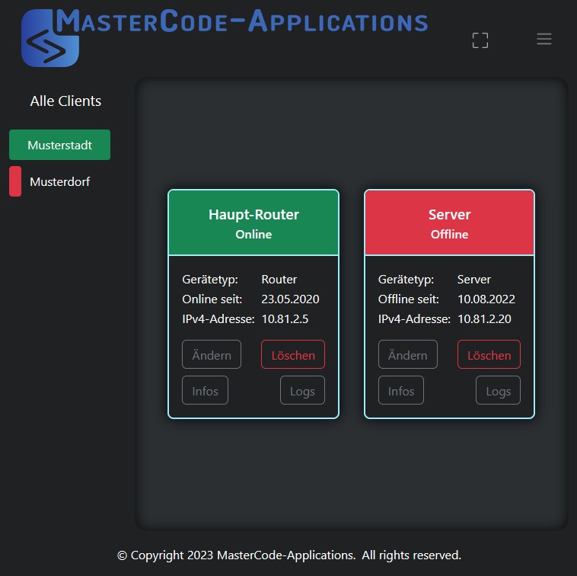
Task: Click the copyright footer text
Action: (288, 555)
